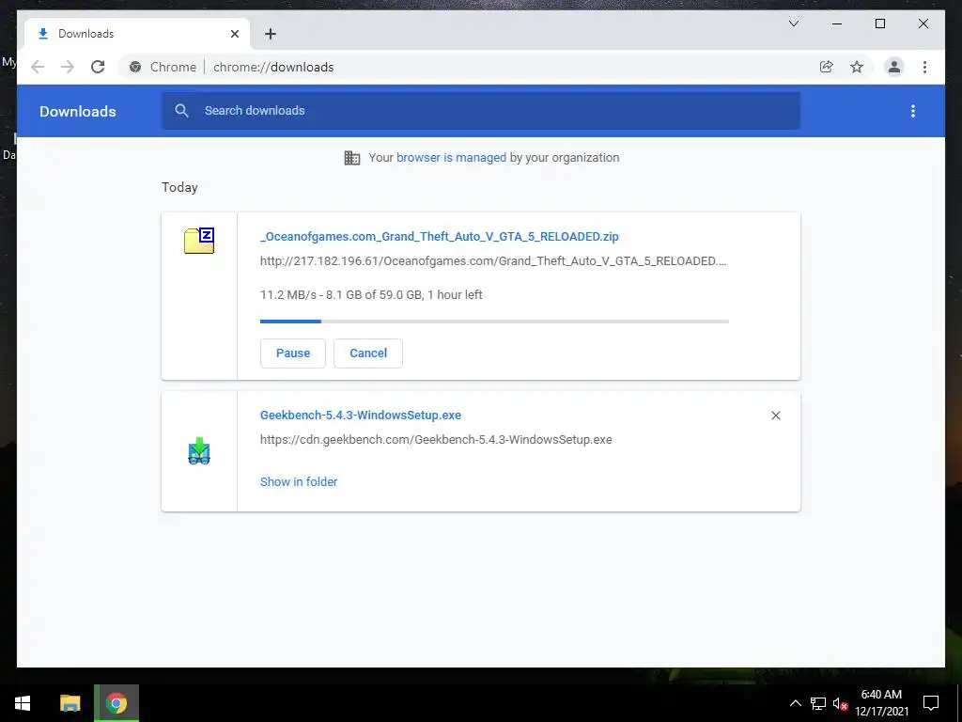
Task: Open File Explorer from taskbar
Action: [70, 703]
